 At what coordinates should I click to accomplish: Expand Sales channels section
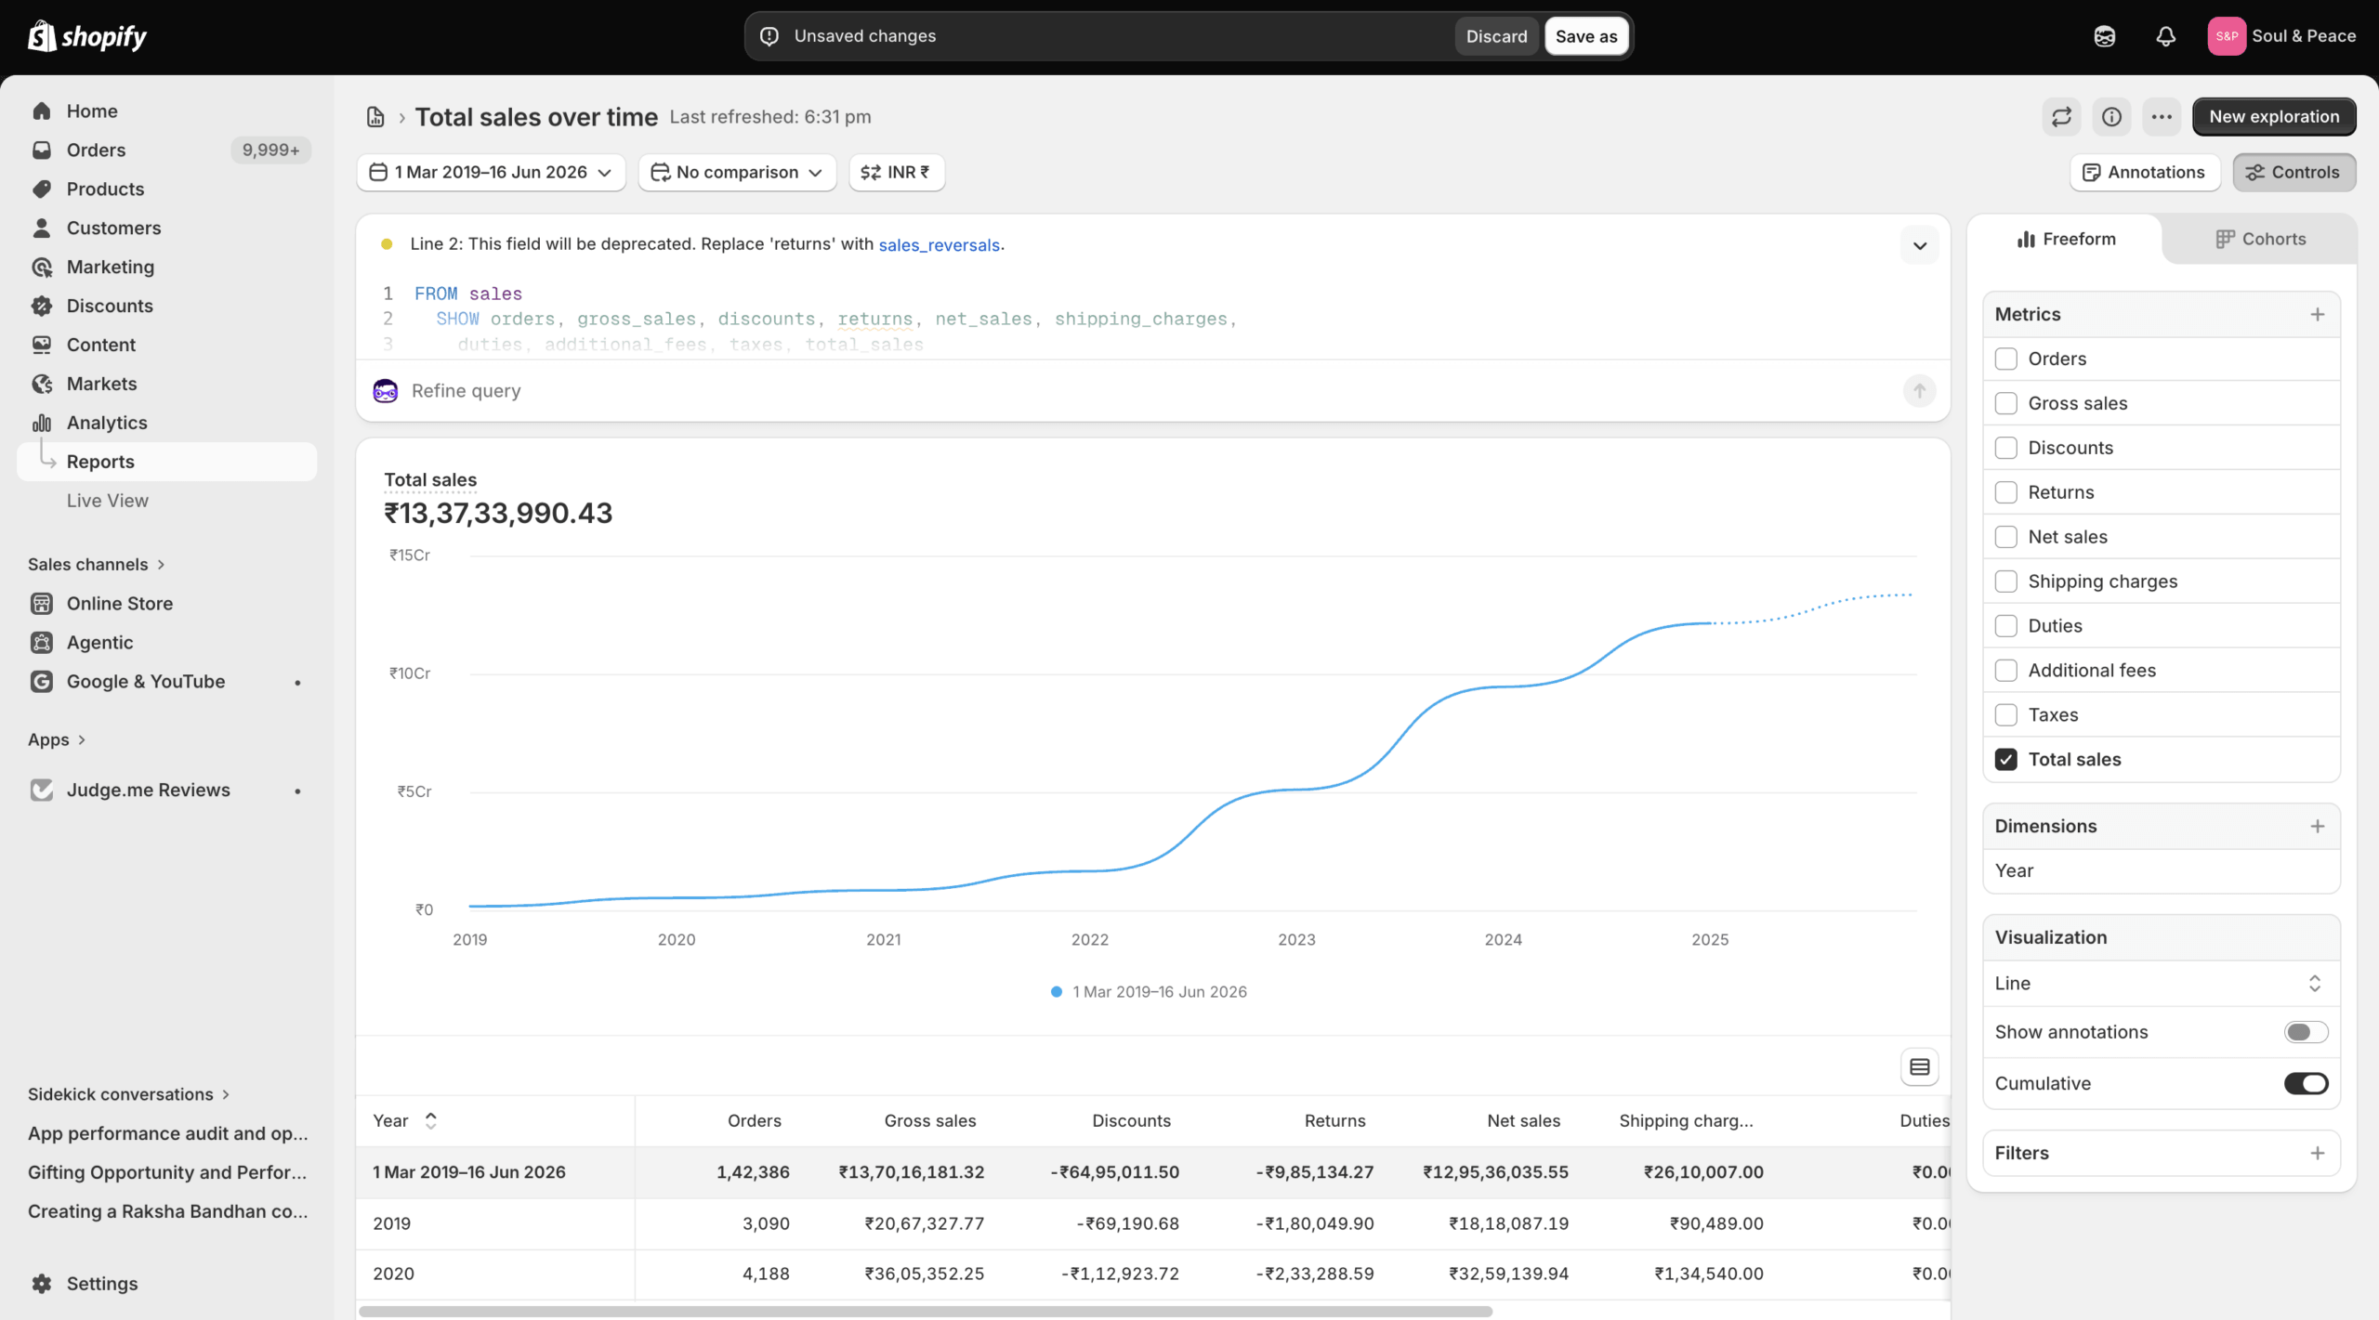point(97,565)
